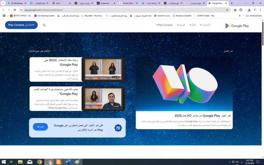Open the Chrome extensions puzzle icon
Screen dimensions: 264x165
pyautogui.click(x=241, y=10)
